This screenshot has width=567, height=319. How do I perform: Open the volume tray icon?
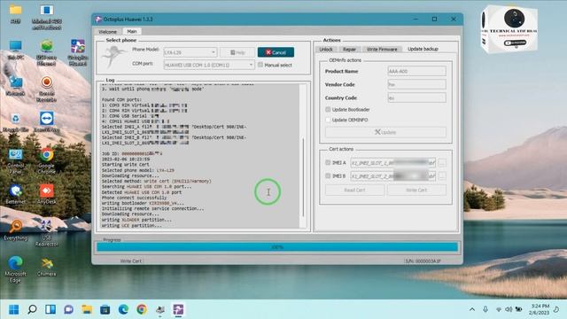pyautogui.click(x=509, y=309)
